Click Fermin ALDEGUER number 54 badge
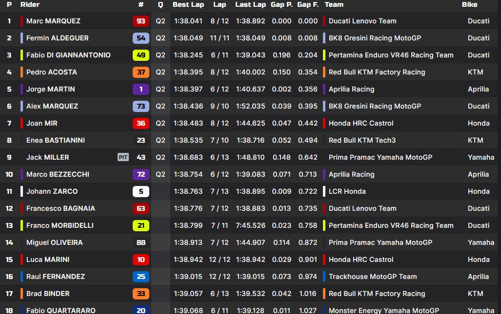This screenshot has width=501, height=314. [x=141, y=38]
